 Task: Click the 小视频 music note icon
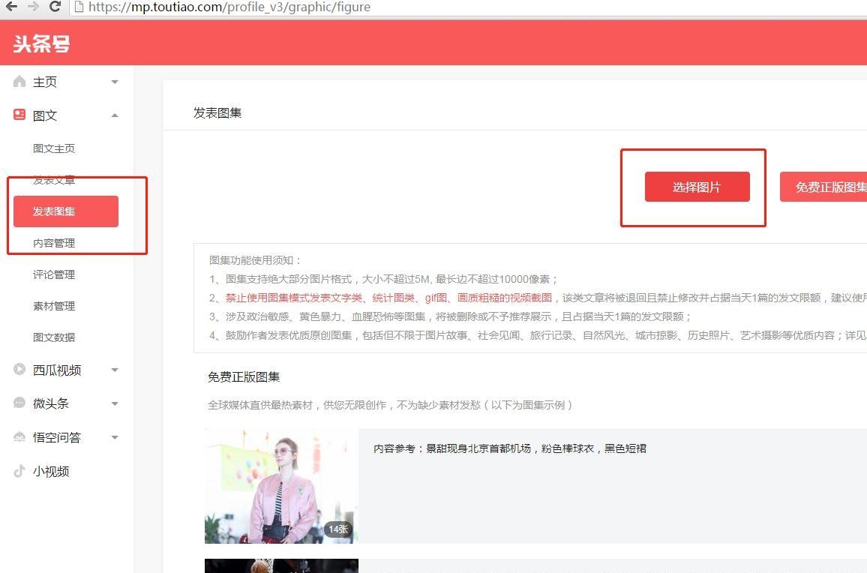tap(19, 471)
